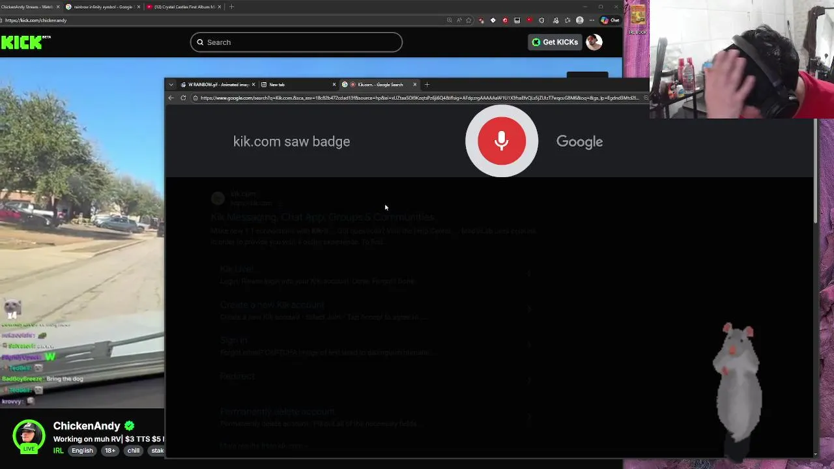834x469 pixels.
Task: Select the 18+ stream tag
Action: [x=110, y=451]
